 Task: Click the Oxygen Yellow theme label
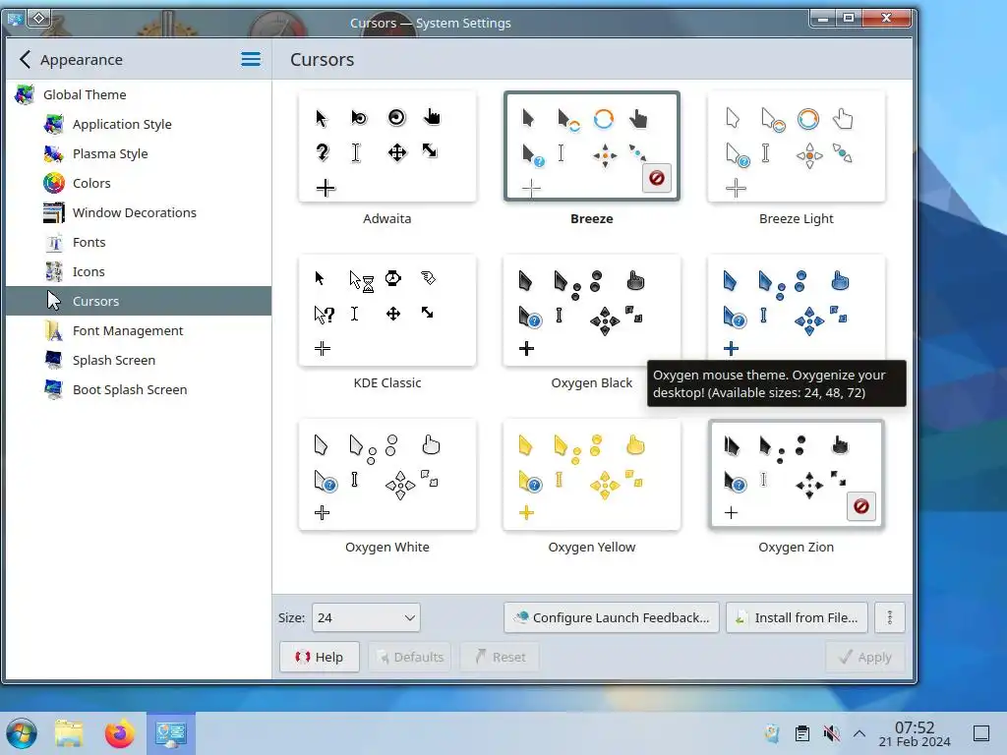tap(591, 548)
